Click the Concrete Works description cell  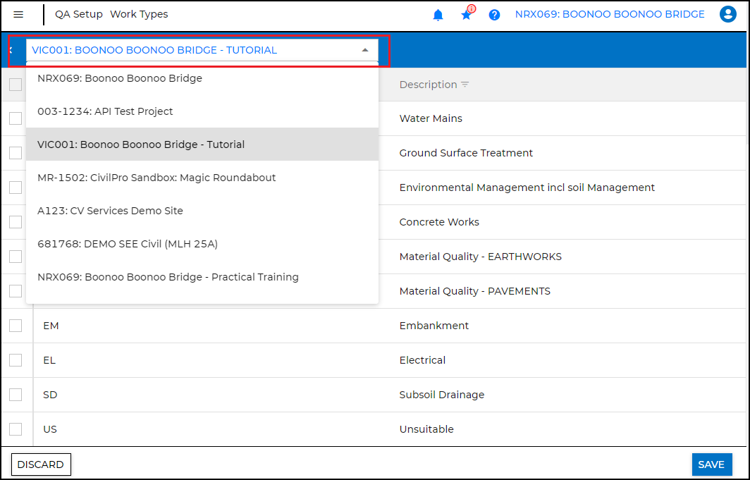(x=439, y=222)
